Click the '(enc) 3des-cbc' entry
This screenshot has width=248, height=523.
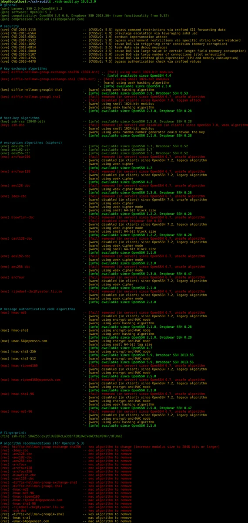pos(13,196)
